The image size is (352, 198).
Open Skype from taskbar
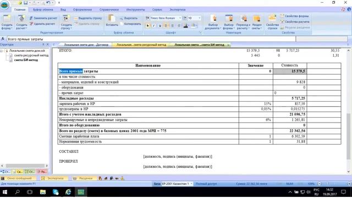(56, 192)
